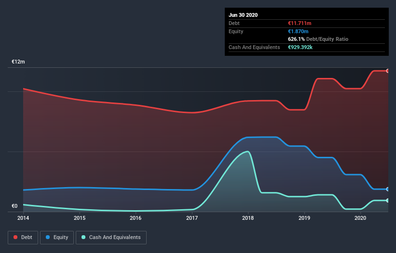
Task: Click the €929.392k cash value
Action: (300, 47)
